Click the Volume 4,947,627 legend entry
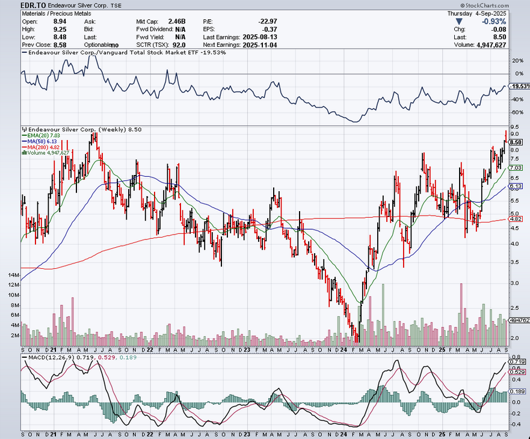The width and height of the screenshot is (530, 439). click(45, 153)
